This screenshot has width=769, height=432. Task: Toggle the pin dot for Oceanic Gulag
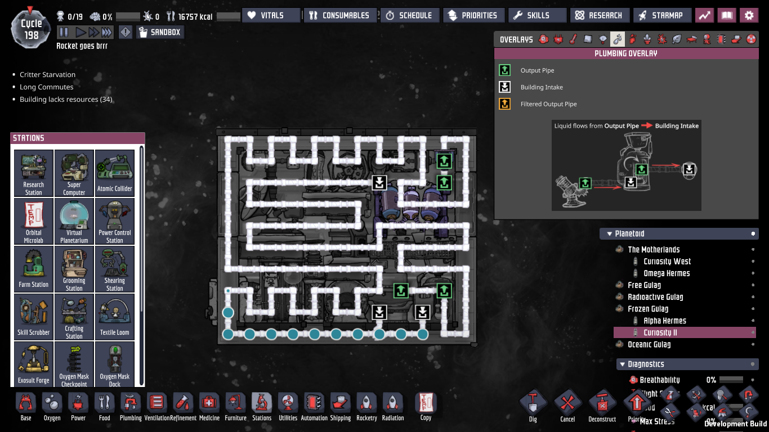pyautogui.click(x=753, y=344)
